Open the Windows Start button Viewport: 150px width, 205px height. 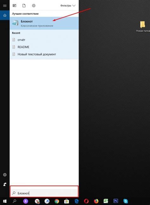point(5,201)
